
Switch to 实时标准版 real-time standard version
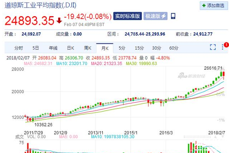(127, 16)
